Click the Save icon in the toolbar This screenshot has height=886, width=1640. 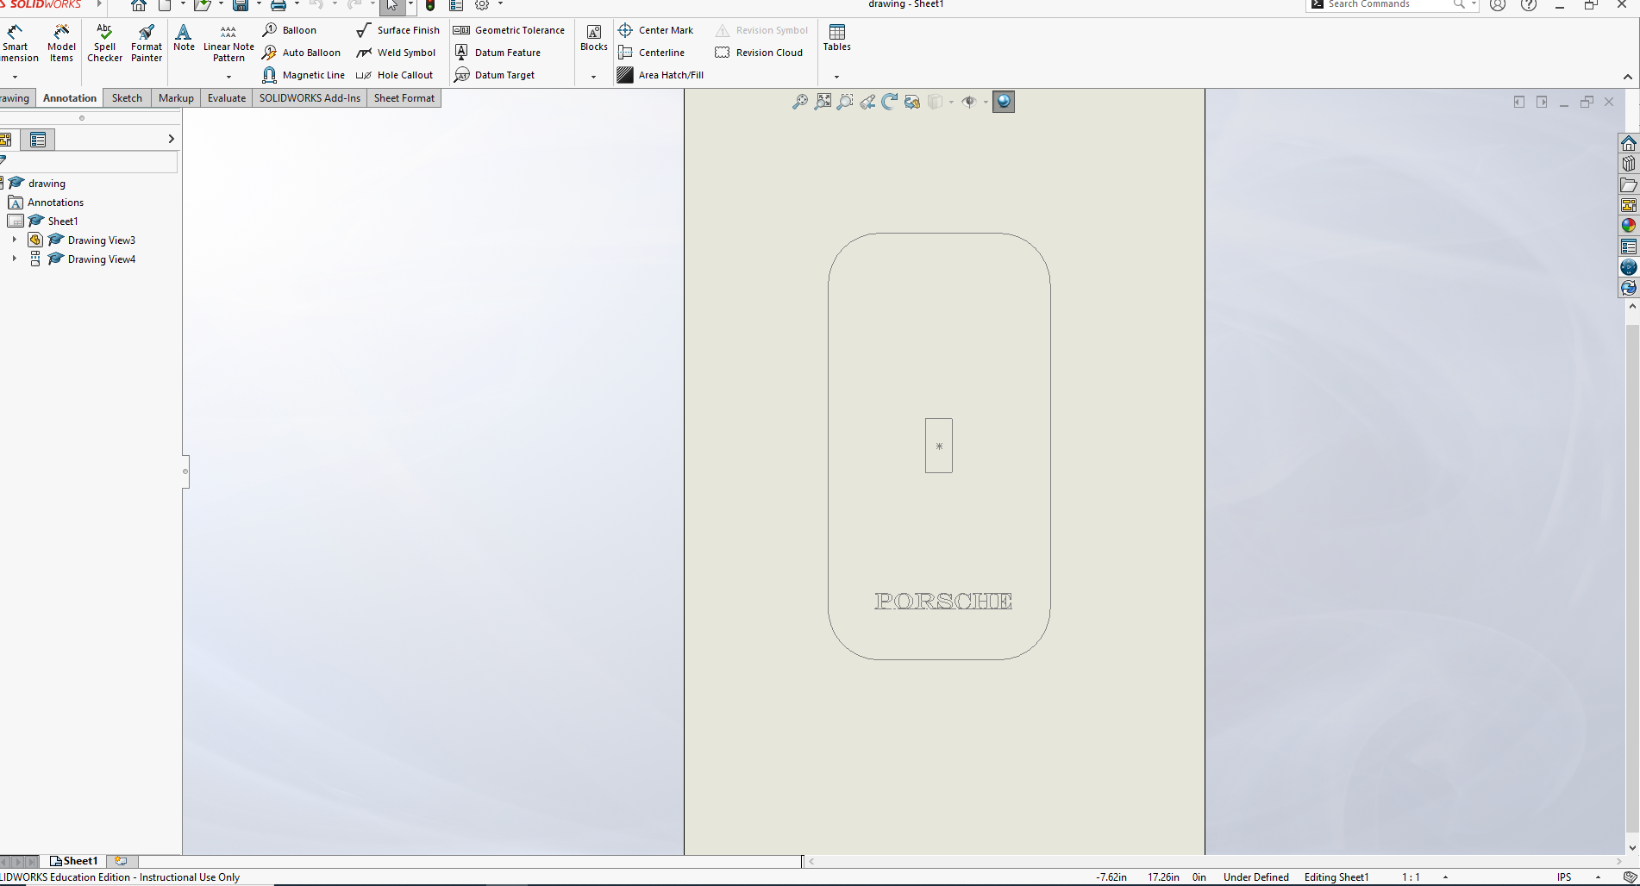241,5
